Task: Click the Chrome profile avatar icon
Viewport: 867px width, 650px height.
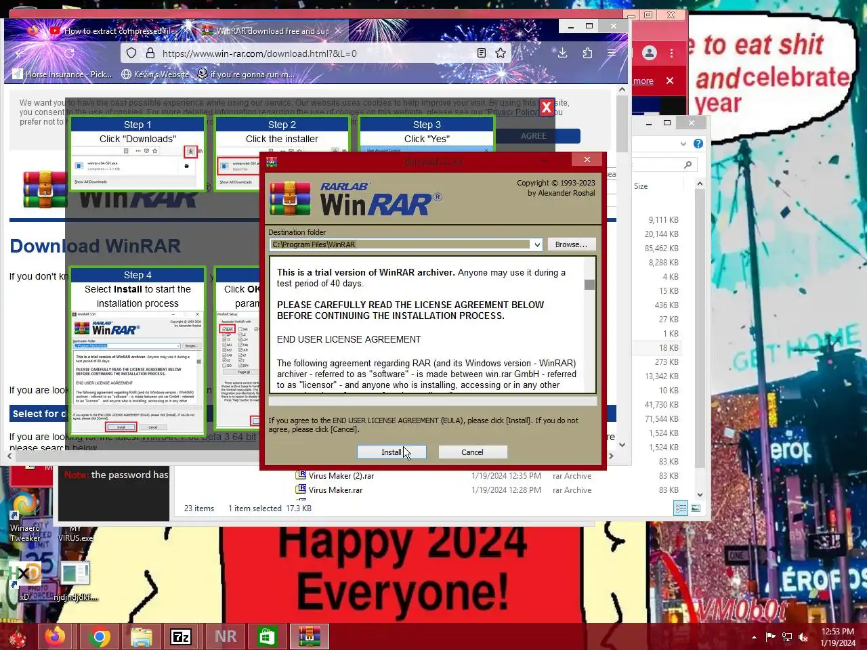Action: (x=649, y=53)
